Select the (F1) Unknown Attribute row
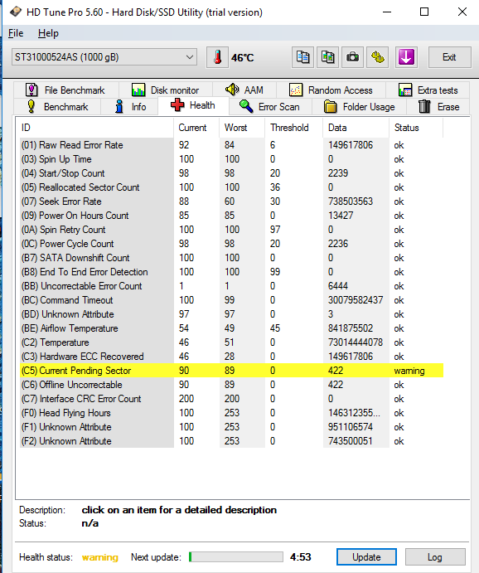 coord(231,427)
